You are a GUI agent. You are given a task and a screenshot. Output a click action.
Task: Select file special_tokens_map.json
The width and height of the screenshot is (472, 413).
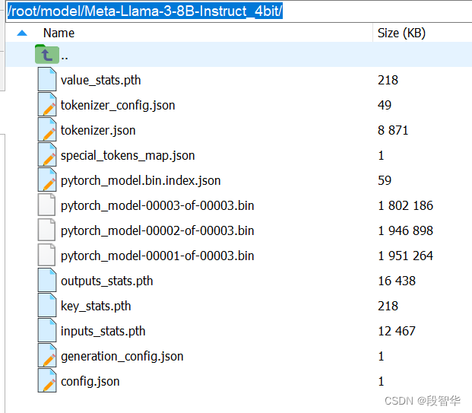click(x=128, y=156)
